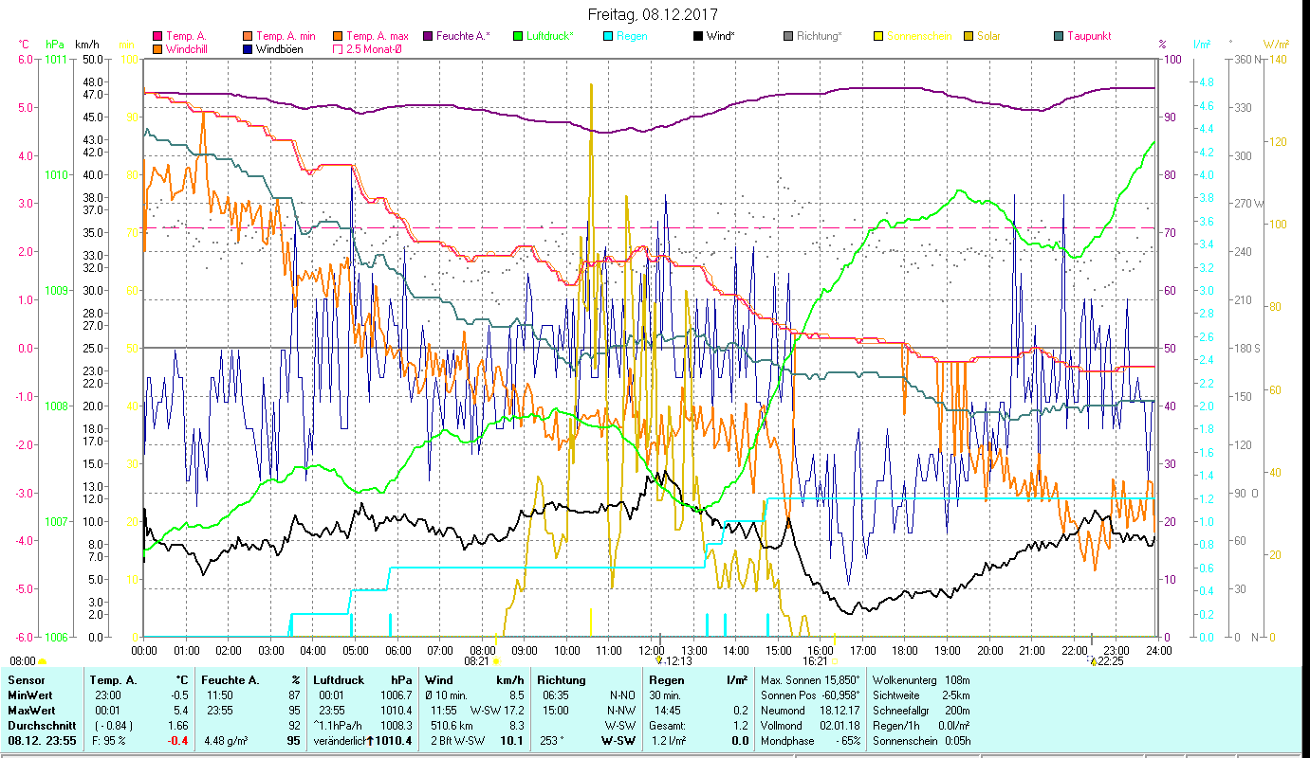
Task: Click the Max. Sonnen 15,850° entry
Action: coord(811,680)
